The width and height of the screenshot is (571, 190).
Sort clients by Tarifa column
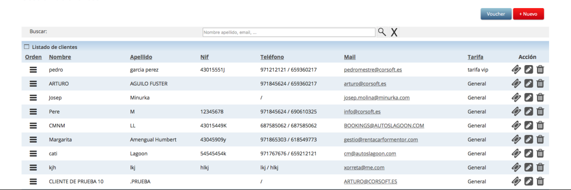[x=475, y=57]
